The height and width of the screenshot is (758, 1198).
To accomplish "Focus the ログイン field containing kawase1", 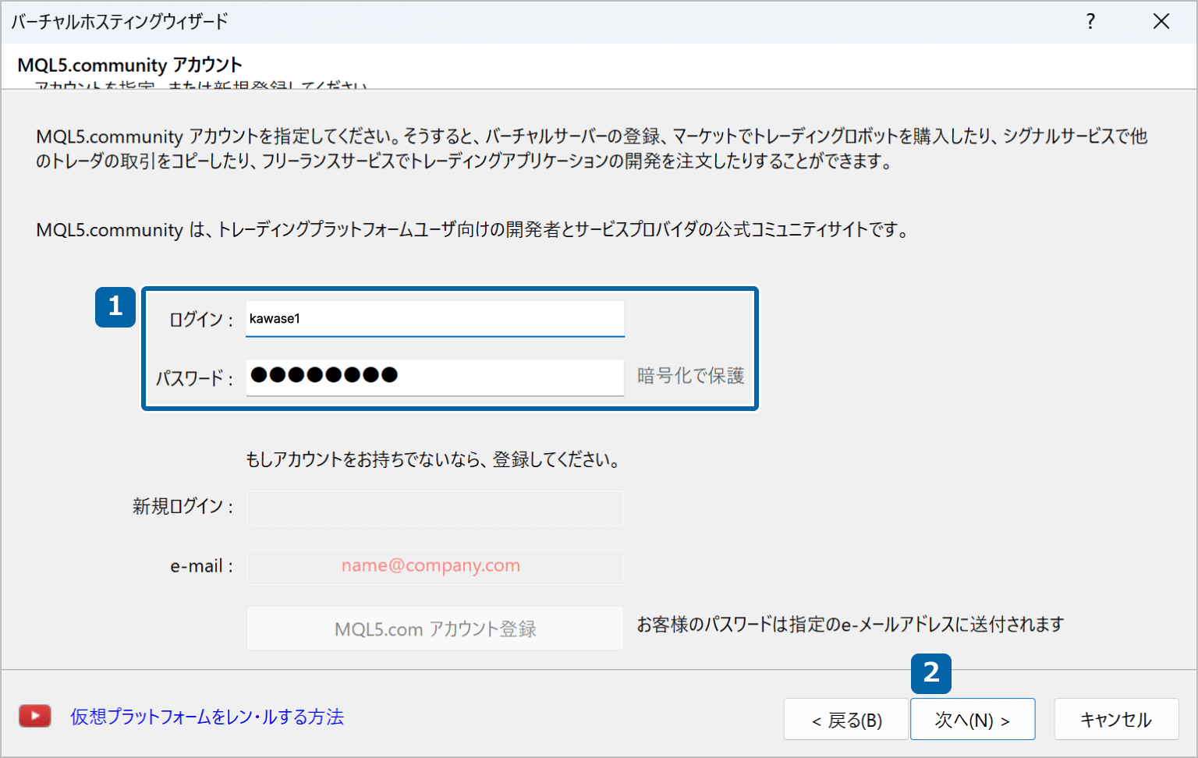I will pos(434,319).
